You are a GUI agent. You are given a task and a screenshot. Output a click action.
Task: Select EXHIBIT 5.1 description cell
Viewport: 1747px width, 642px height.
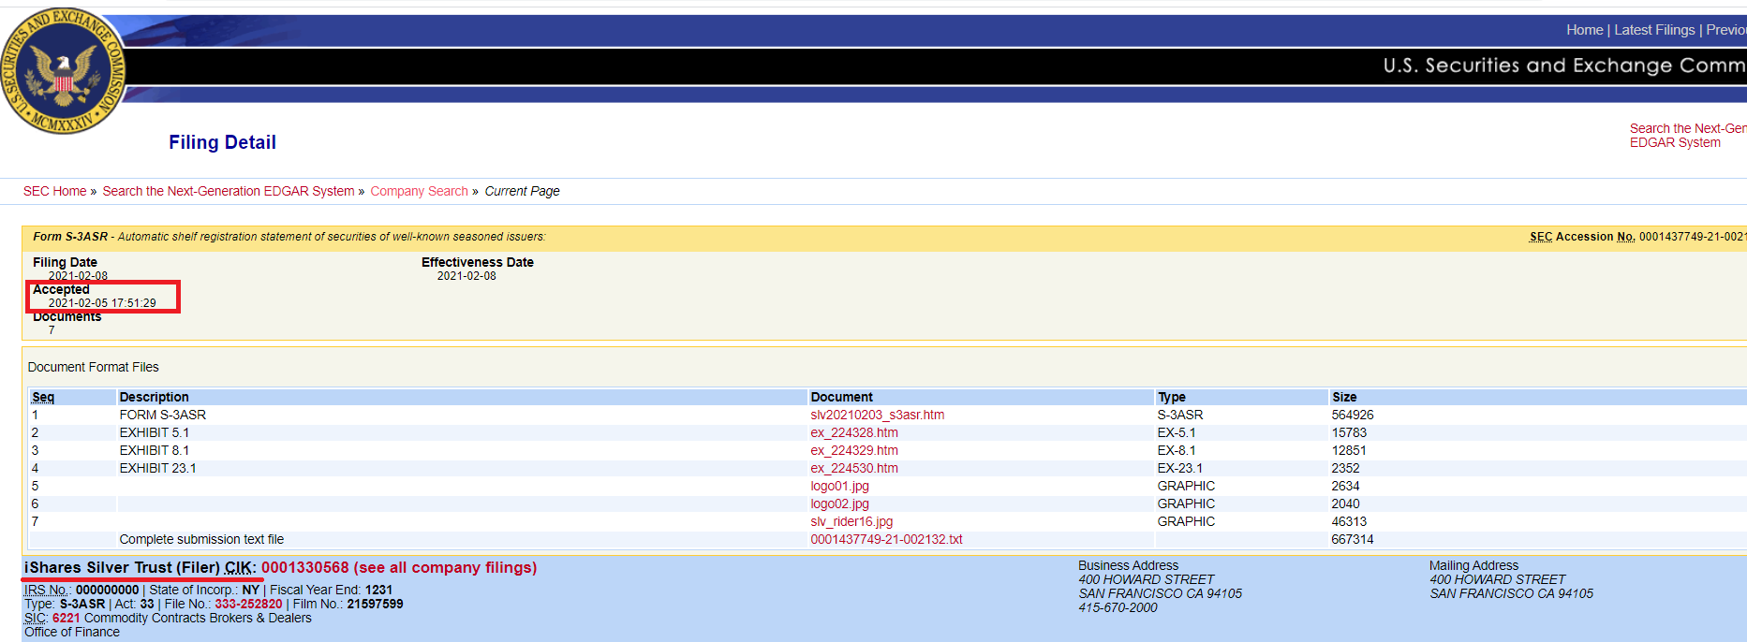154,432
